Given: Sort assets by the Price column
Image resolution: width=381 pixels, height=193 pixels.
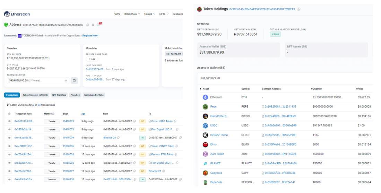Looking at the screenshot, I should (360, 89).
